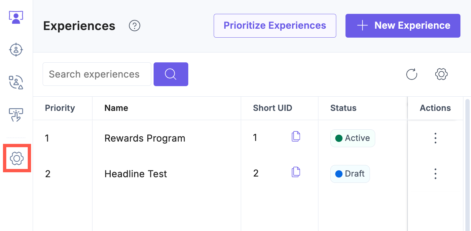Copy Short UID for Rewards Program
The height and width of the screenshot is (231, 471).
pos(296,137)
